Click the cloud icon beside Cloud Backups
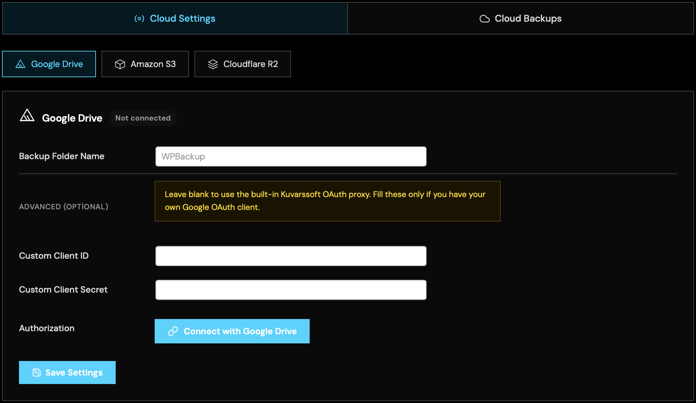Image resolution: width=696 pixels, height=403 pixels. pyautogui.click(x=485, y=19)
